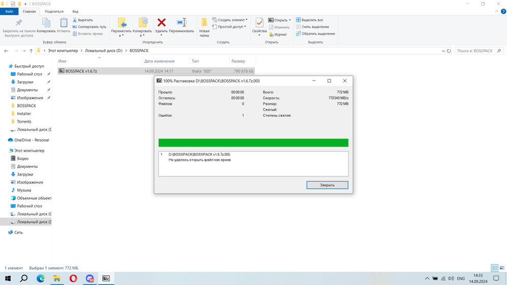This screenshot has width=507, height=285.
Task: Open the File (Файл) tab
Action: point(9,11)
